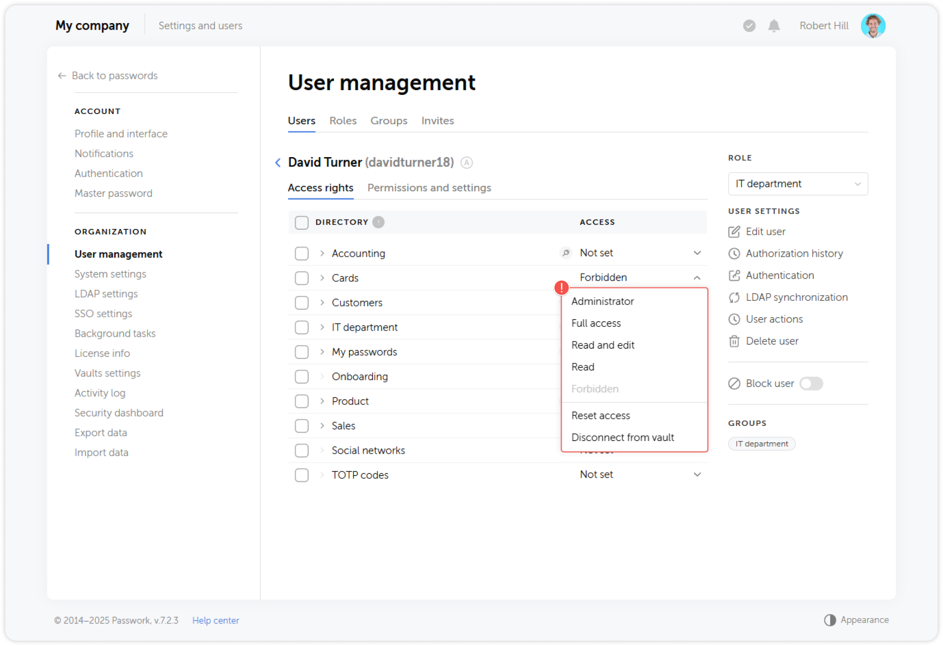The height and width of the screenshot is (646, 943).
Task: Open the Role dropdown showing IT department
Action: tap(797, 184)
